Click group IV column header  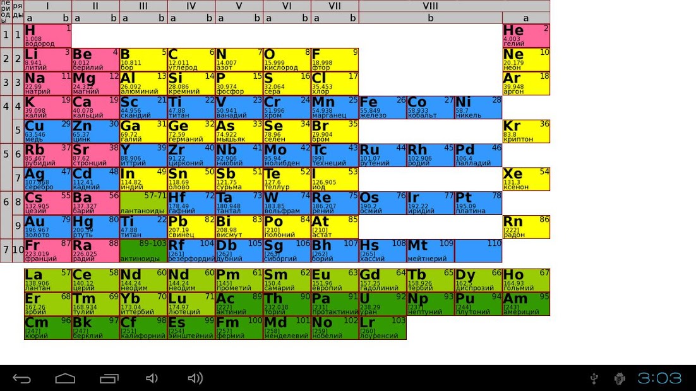191,6
